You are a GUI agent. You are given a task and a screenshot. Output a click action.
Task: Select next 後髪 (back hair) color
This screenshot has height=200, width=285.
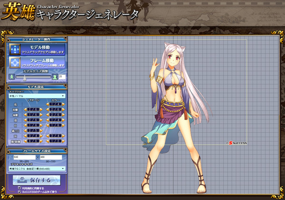pyautogui.click(x=64, y=115)
